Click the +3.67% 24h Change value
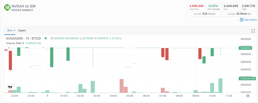Viewport: 258px width, 103px height. coord(213,6)
